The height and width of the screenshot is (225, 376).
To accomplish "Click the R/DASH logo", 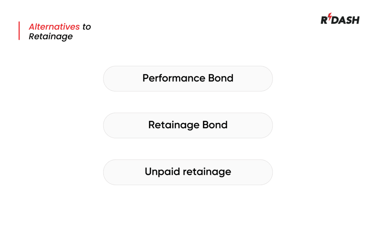I will [340, 19].
